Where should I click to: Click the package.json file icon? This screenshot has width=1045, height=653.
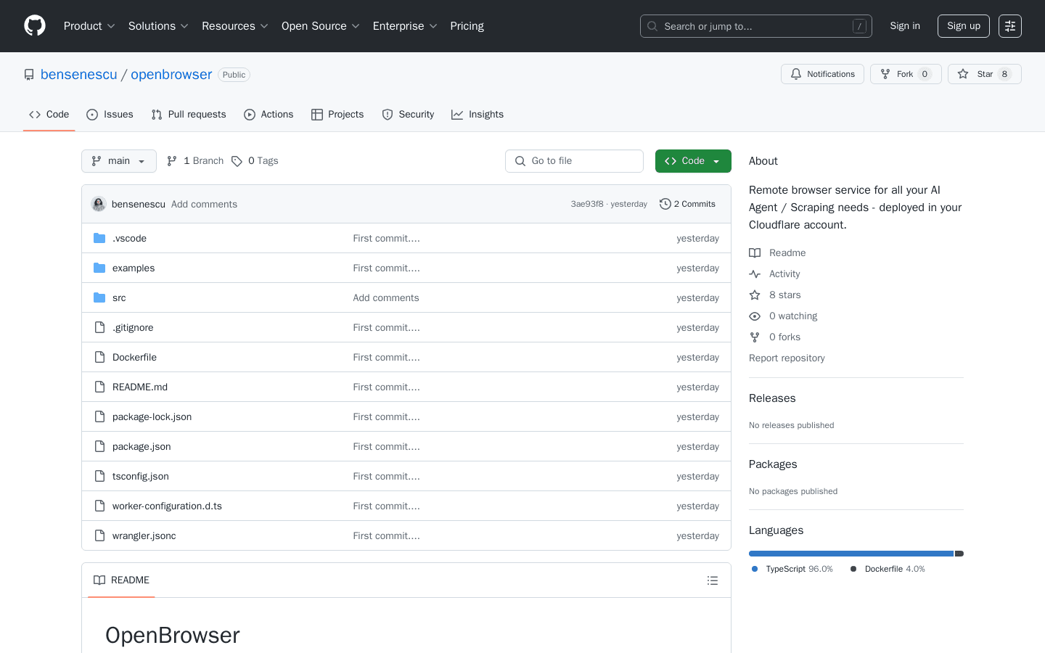tap(100, 446)
